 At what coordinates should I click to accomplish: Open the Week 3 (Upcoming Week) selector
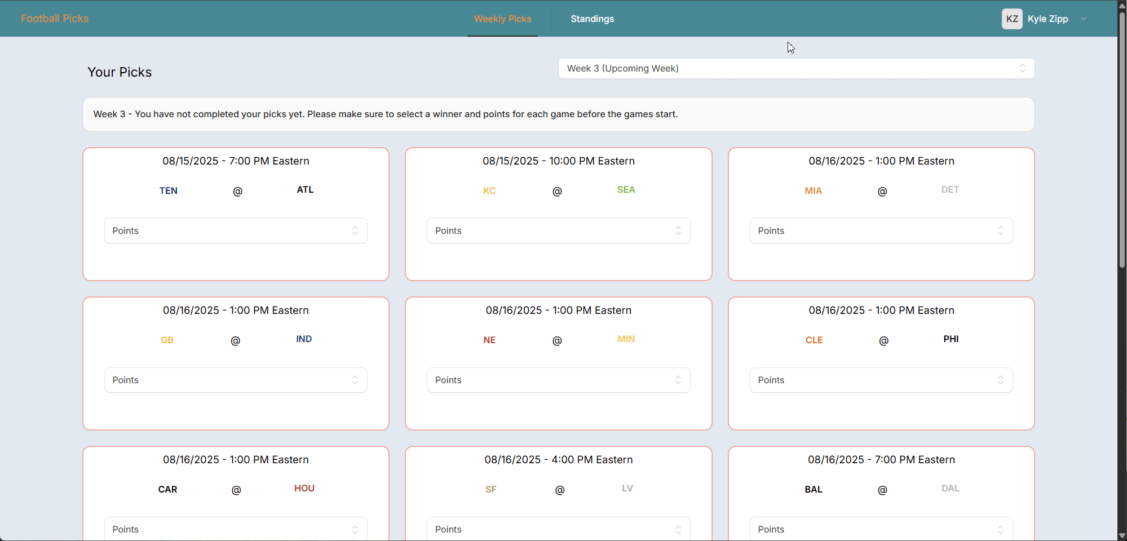[x=797, y=68]
